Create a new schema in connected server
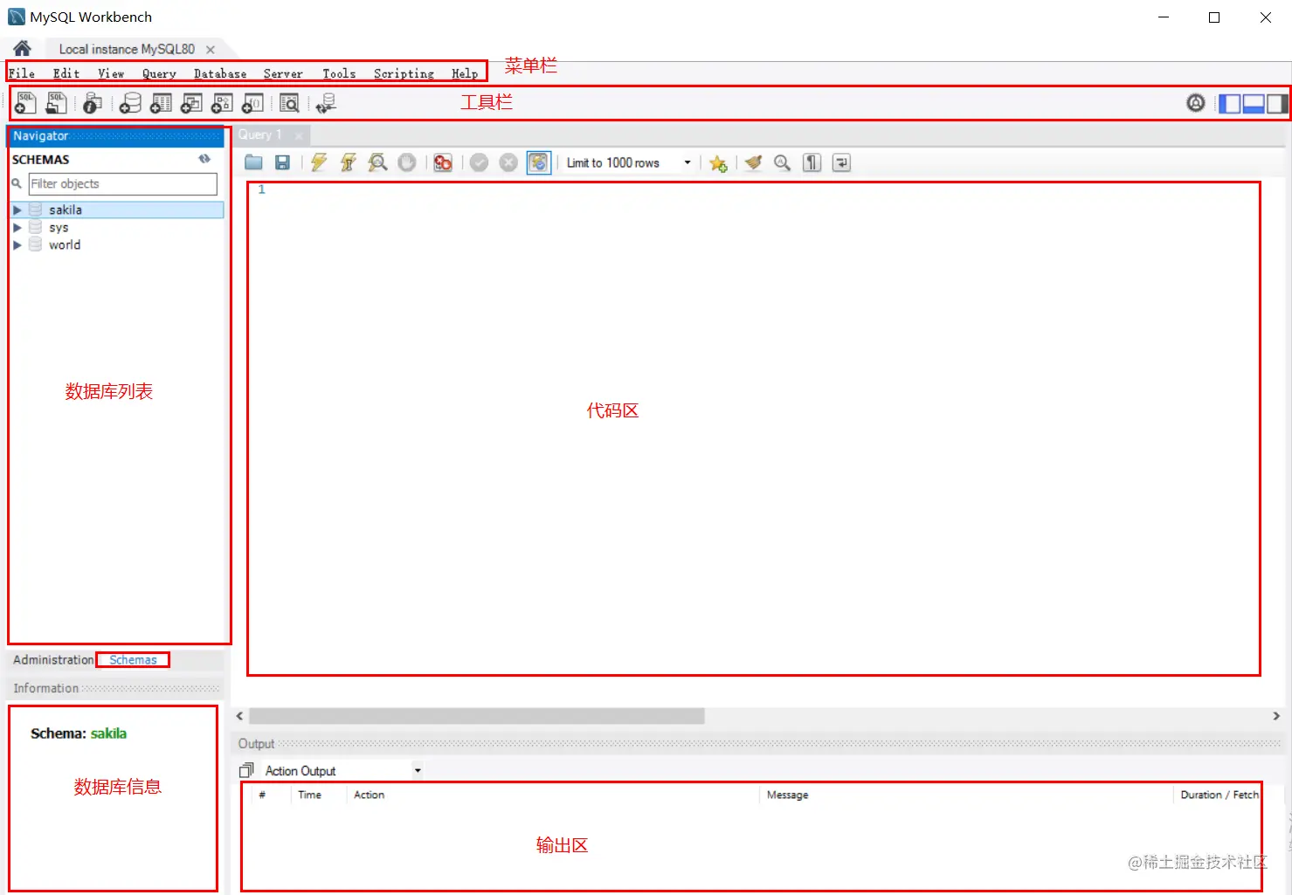Image resolution: width=1292 pixels, height=895 pixels. (130, 102)
